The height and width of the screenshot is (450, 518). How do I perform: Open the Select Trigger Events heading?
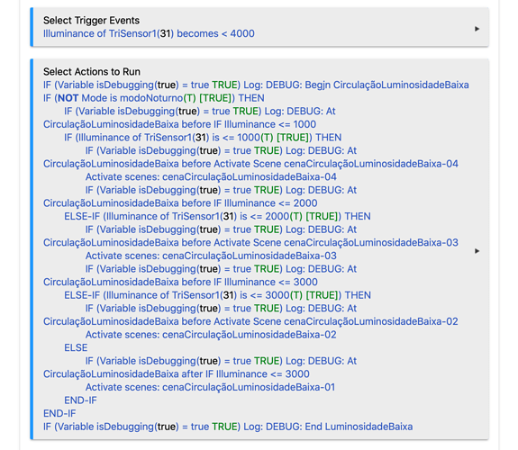91,21
